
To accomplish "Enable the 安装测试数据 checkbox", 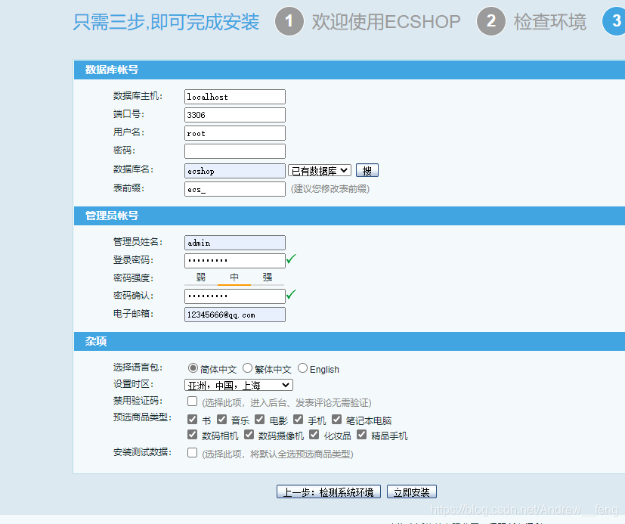I will [190, 454].
